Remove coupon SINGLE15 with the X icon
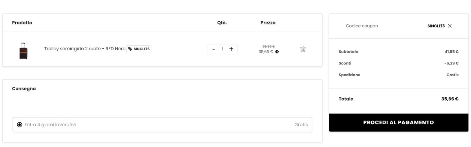The width and height of the screenshot is (471, 147). tap(450, 26)
